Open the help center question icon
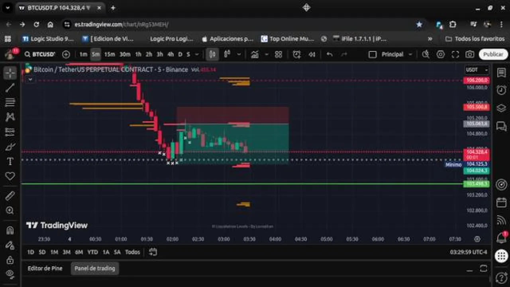Viewport: 510px width, 287px height. (502, 278)
